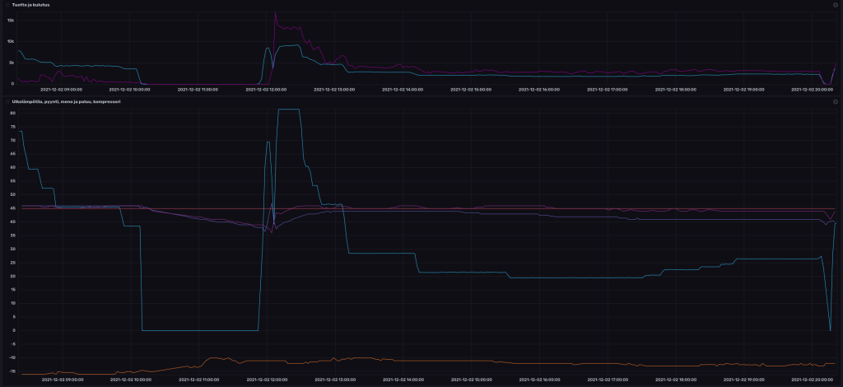Screen dimensions: 843x387
Task: Select 12:00:00 time label on top chart
Action: (x=266, y=89)
